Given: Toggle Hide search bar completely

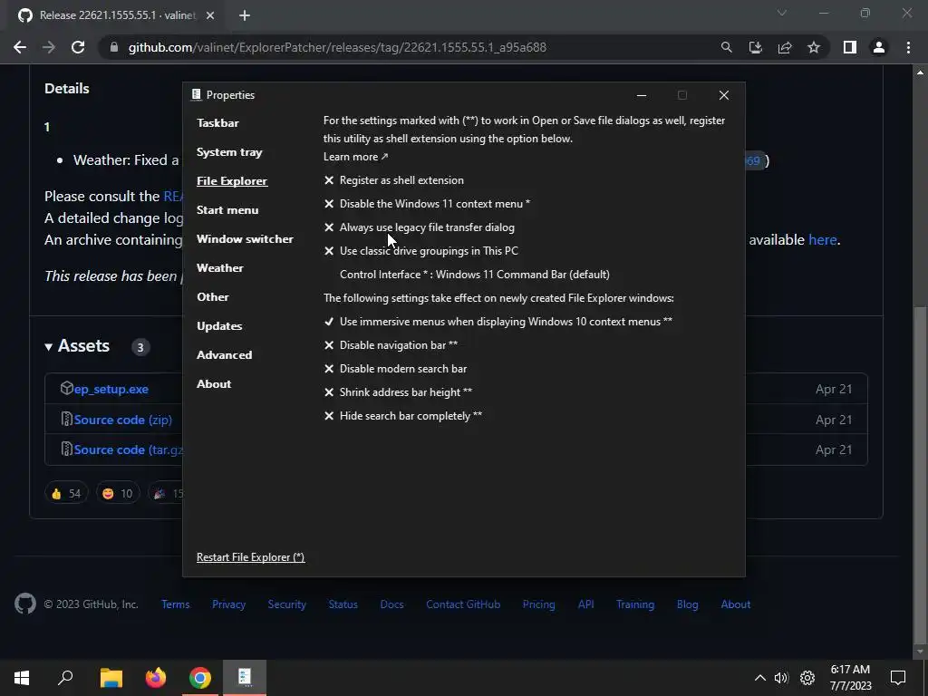Looking at the screenshot, I should (402, 416).
